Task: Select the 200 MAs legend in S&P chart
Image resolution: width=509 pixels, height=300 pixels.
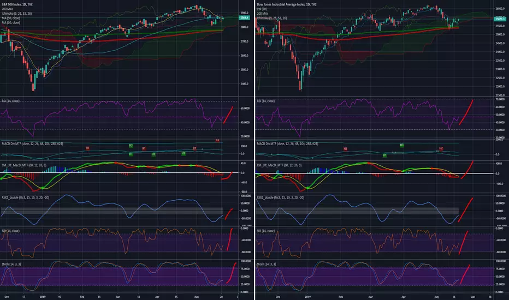Action: pos(7,9)
